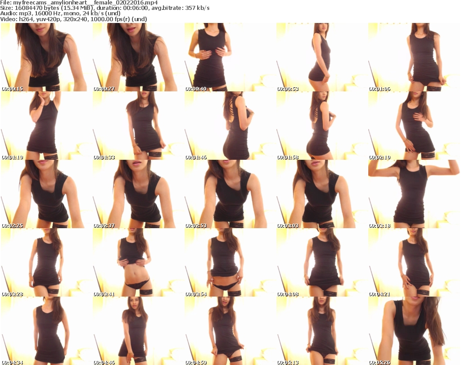Select the thumbnail stamped 00:00:40

tap(230, 57)
